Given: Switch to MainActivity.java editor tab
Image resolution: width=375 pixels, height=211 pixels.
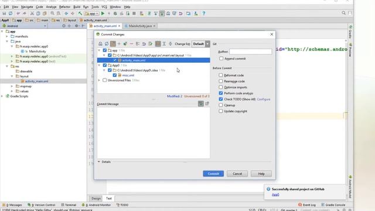Looking at the screenshot, I should (140, 26).
